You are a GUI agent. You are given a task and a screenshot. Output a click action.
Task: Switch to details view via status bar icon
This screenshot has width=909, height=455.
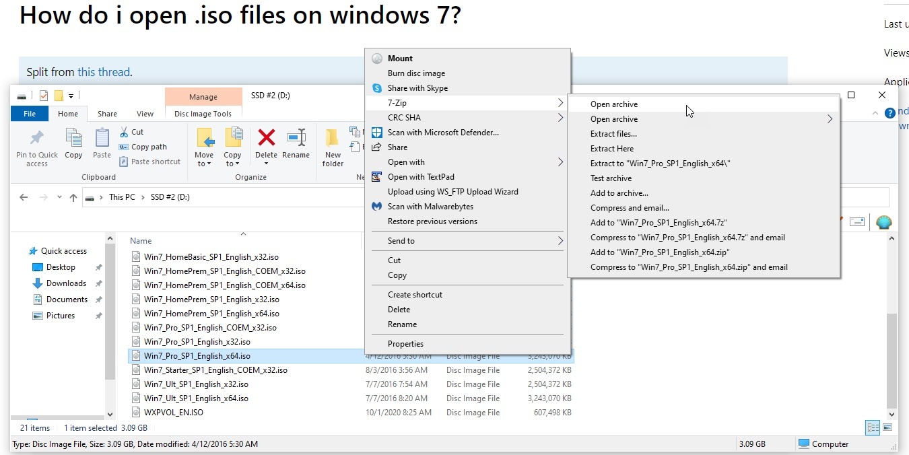click(872, 427)
